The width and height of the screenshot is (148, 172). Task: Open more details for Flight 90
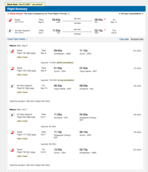(x=32, y=88)
